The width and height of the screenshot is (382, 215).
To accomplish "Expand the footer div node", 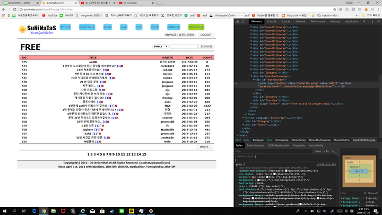I will pyautogui.click(x=244, y=125).
